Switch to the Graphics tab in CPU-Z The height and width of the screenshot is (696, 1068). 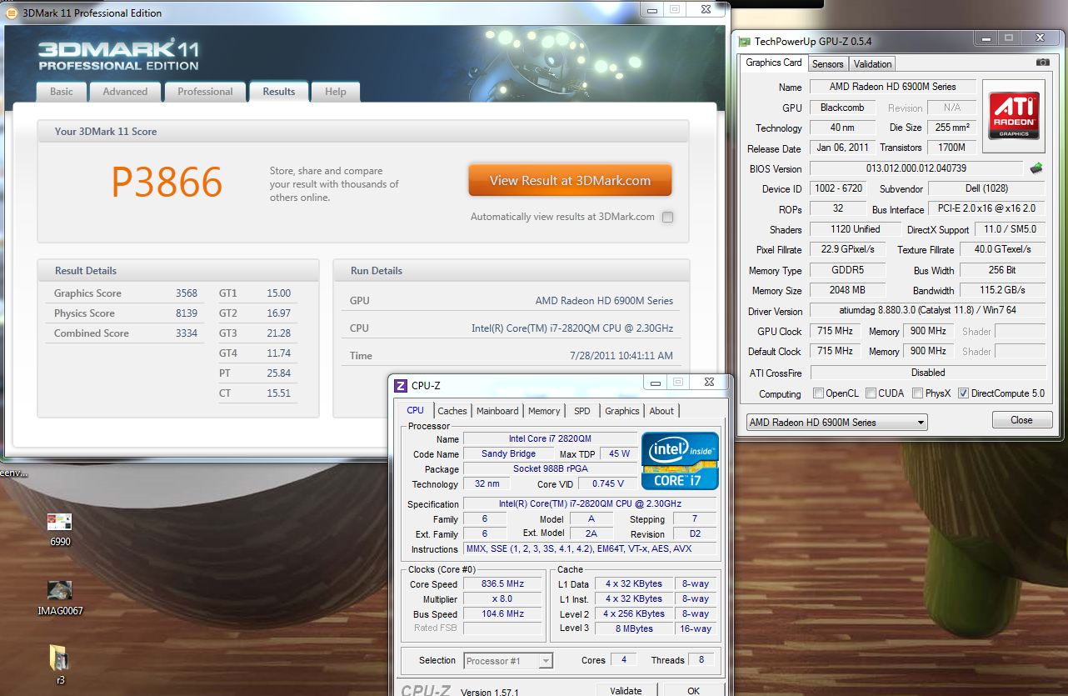click(622, 411)
